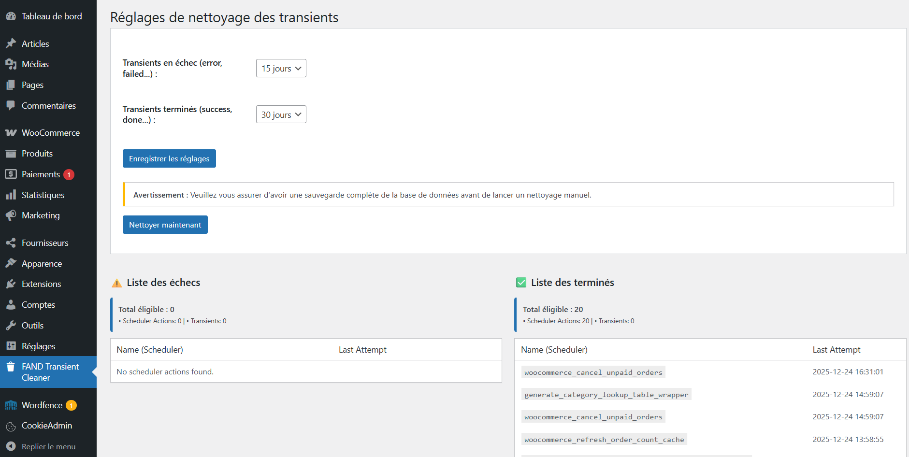Open the Statistiques bar chart icon
This screenshot has height=457, width=909.
(11, 195)
